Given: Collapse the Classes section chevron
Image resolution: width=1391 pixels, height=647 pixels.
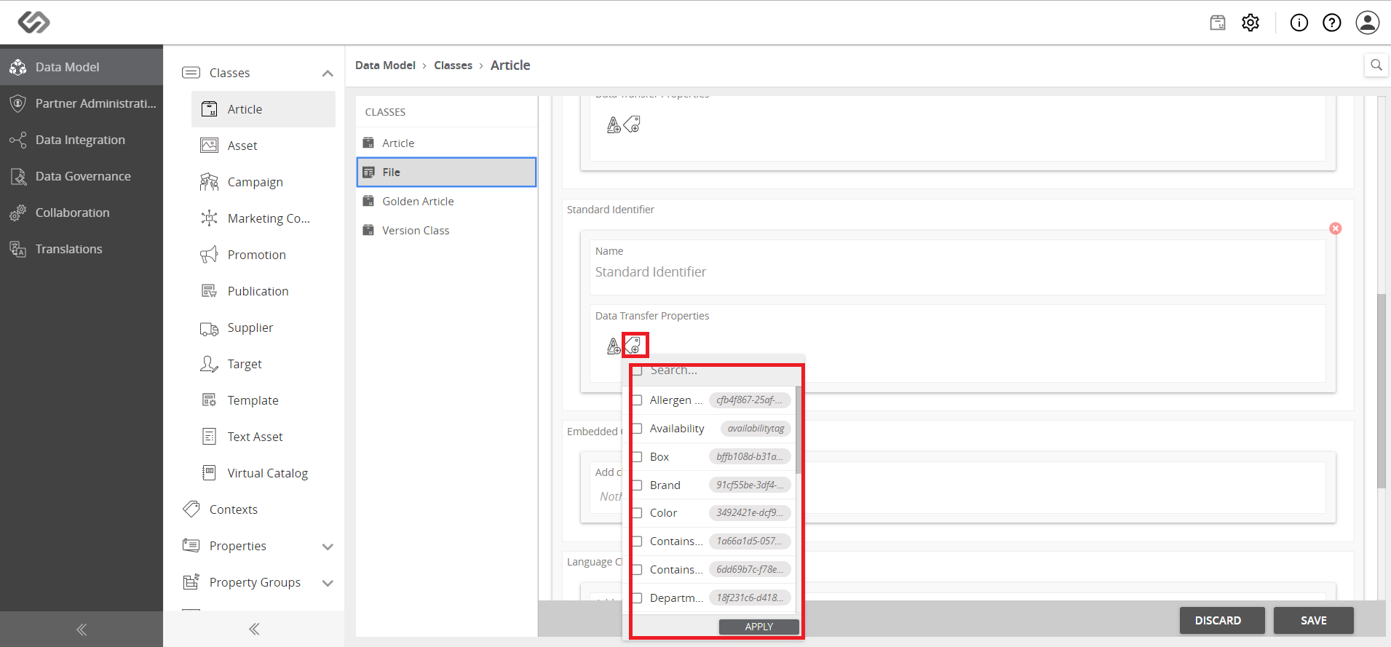Looking at the screenshot, I should [328, 74].
